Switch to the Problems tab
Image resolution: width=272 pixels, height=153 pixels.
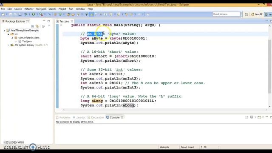pyautogui.click(x=63, y=117)
